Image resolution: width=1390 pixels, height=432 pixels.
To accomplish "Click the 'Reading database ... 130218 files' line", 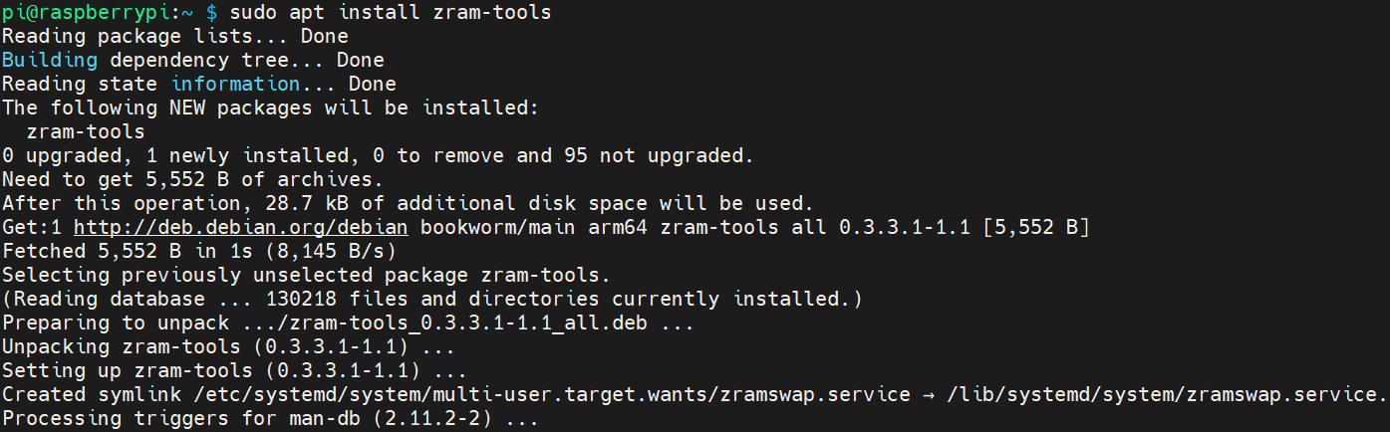I will point(431,300).
